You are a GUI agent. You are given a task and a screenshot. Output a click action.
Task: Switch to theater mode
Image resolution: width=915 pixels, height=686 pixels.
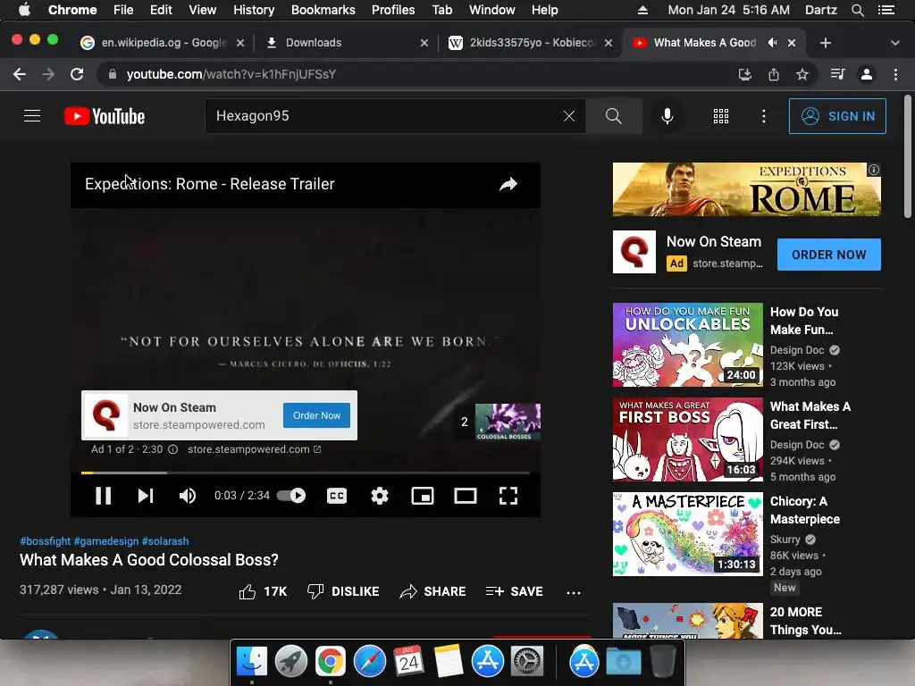tap(465, 496)
